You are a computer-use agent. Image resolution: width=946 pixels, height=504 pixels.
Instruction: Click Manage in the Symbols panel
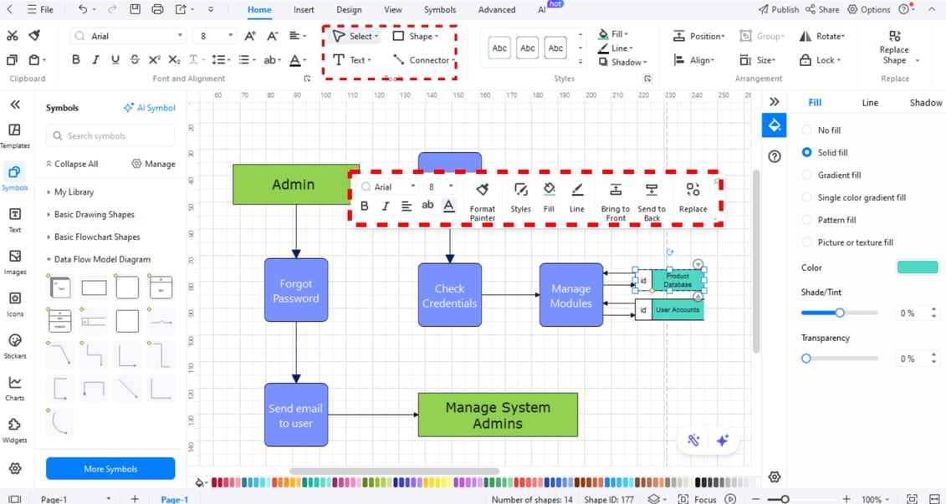[x=153, y=164]
